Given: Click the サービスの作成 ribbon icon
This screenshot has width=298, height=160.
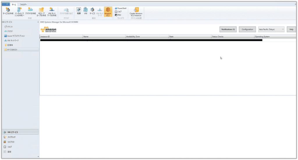Looking at the screenshot, I should point(8,12).
